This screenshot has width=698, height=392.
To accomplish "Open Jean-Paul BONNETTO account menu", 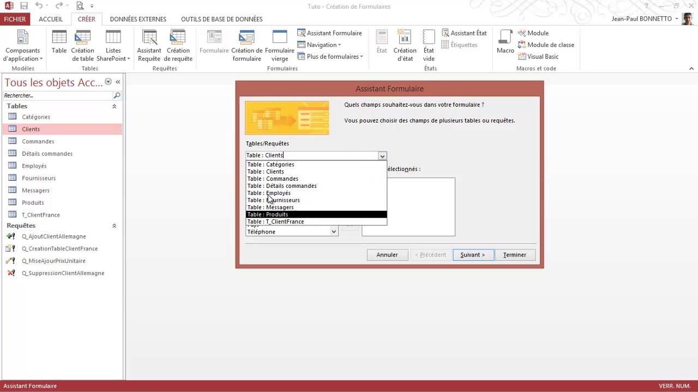I will [x=645, y=19].
